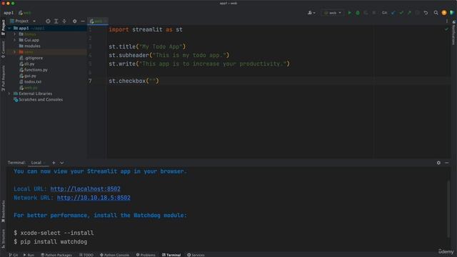Open terminal session dropdown chevron
This screenshot has height=257, width=457.
(x=62, y=163)
